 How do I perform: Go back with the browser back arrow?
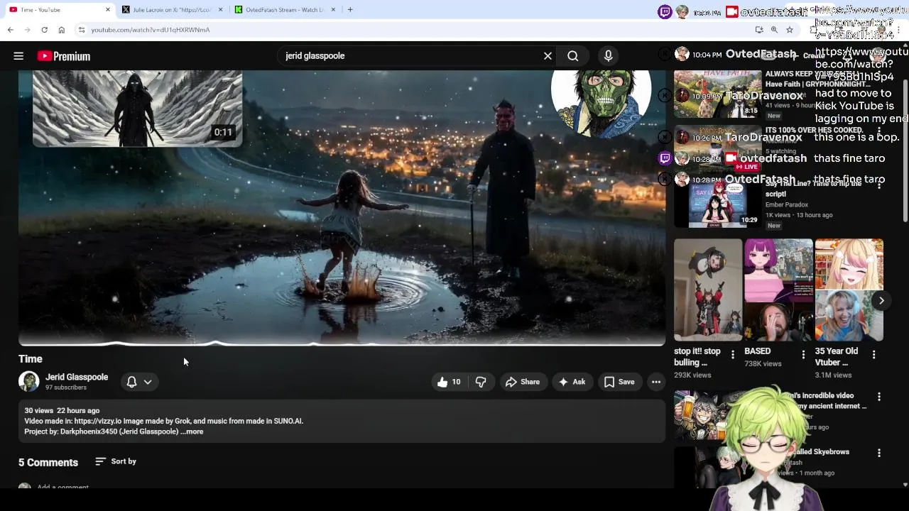(11, 30)
